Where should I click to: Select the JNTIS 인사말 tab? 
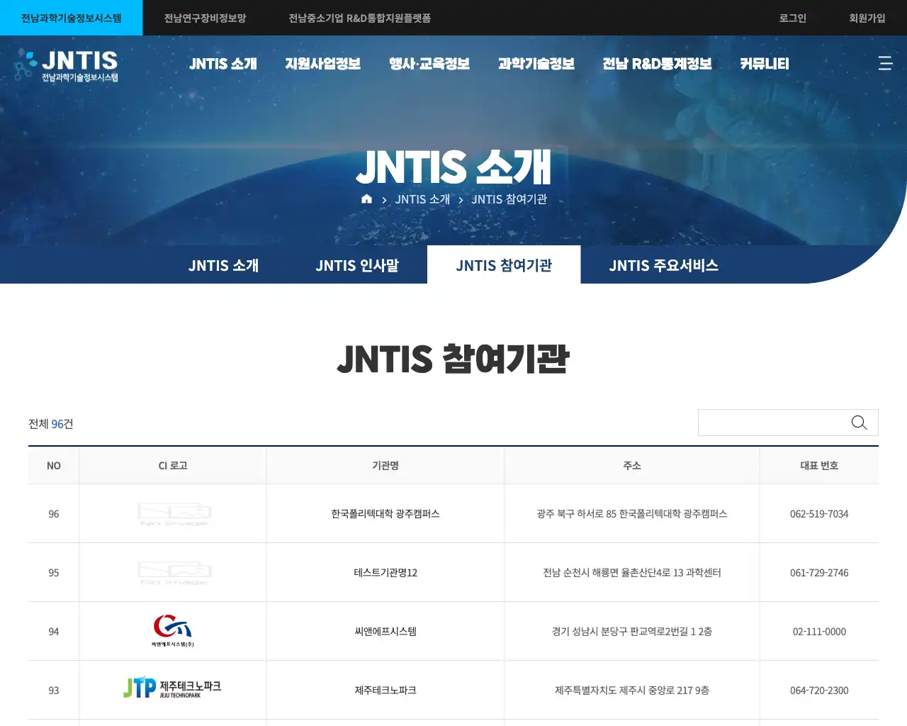click(357, 265)
